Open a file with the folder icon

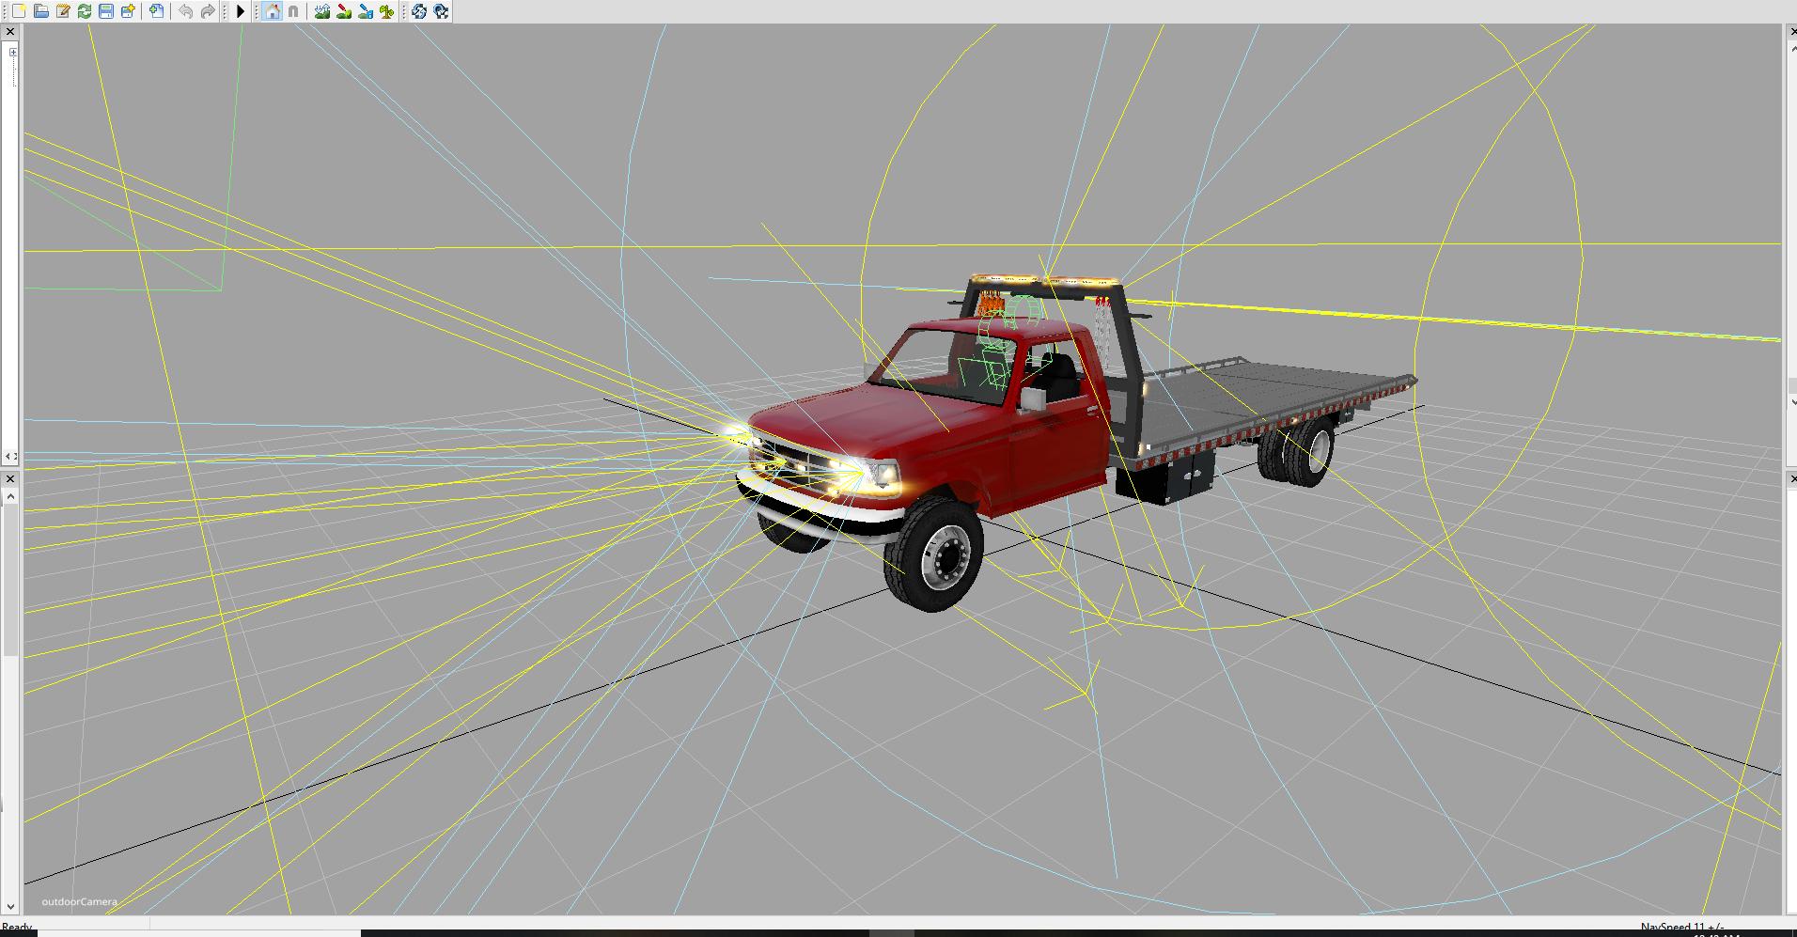40,11
